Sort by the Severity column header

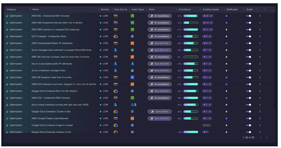tap(105, 9)
